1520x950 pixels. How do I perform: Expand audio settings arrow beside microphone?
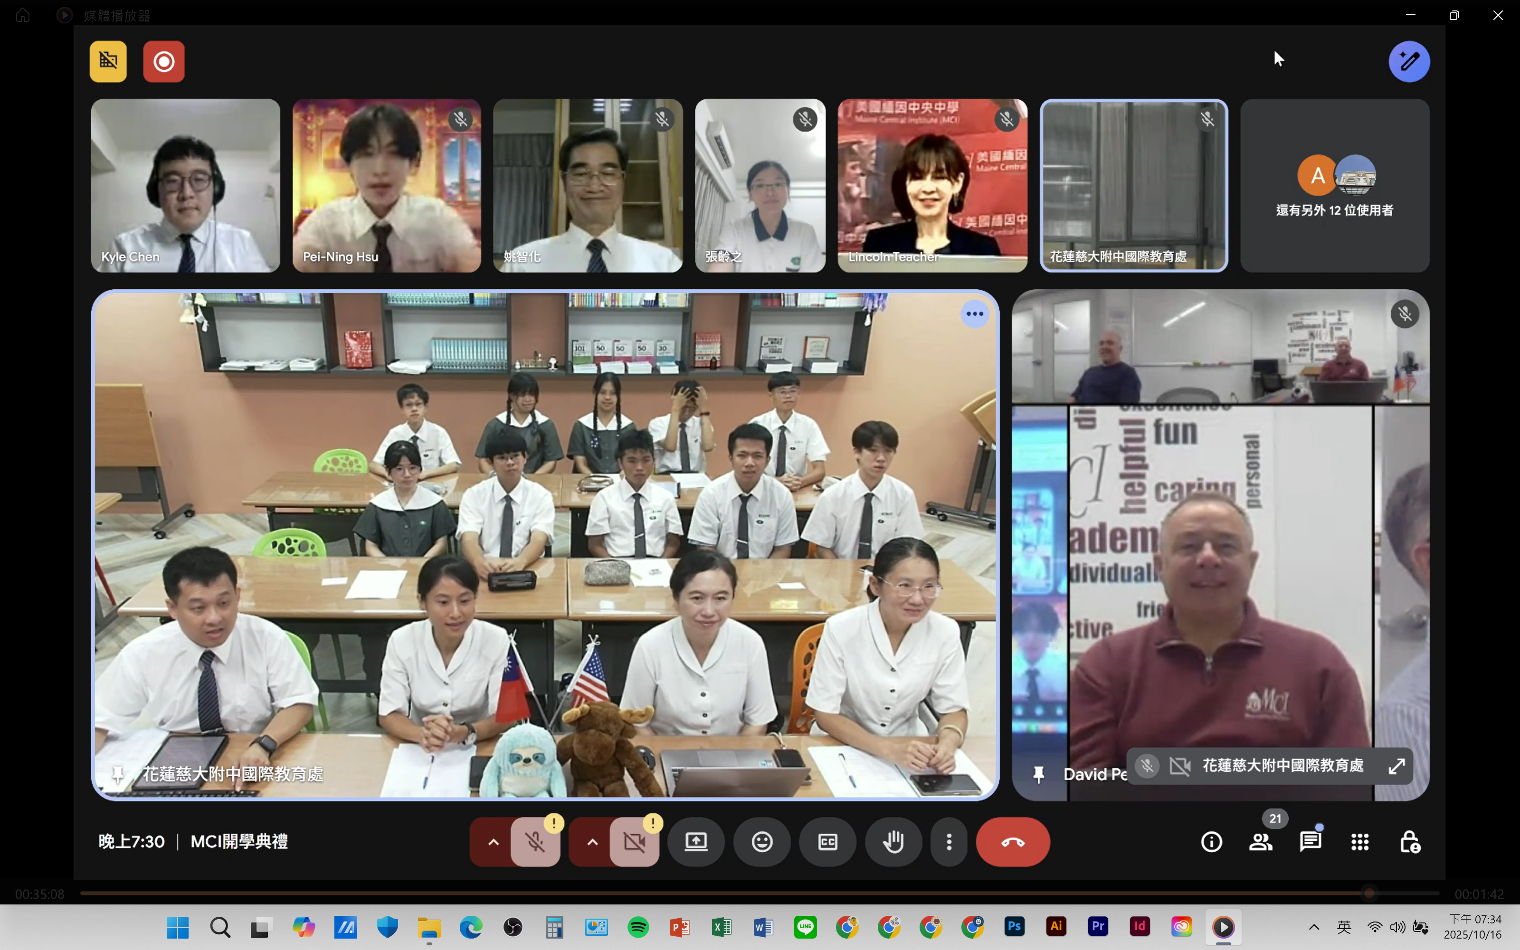[x=494, y=842]
